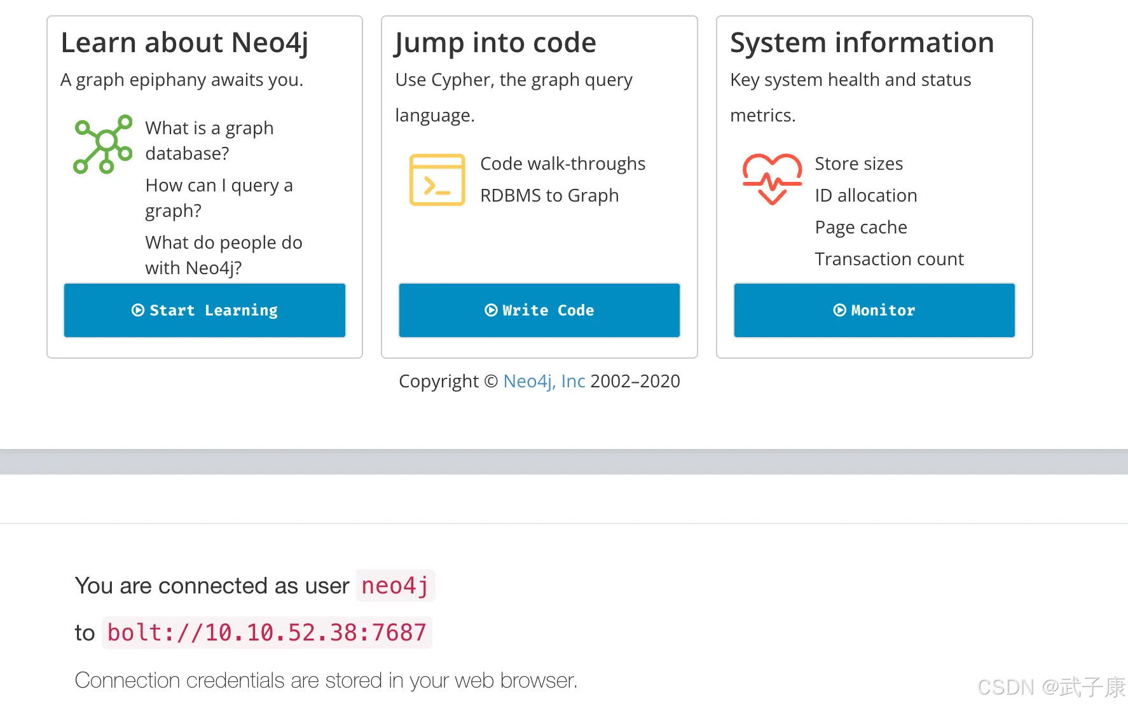Screen dimensions: 1128x706
Task: View the Transaction count metric
Action: [889, 259]
